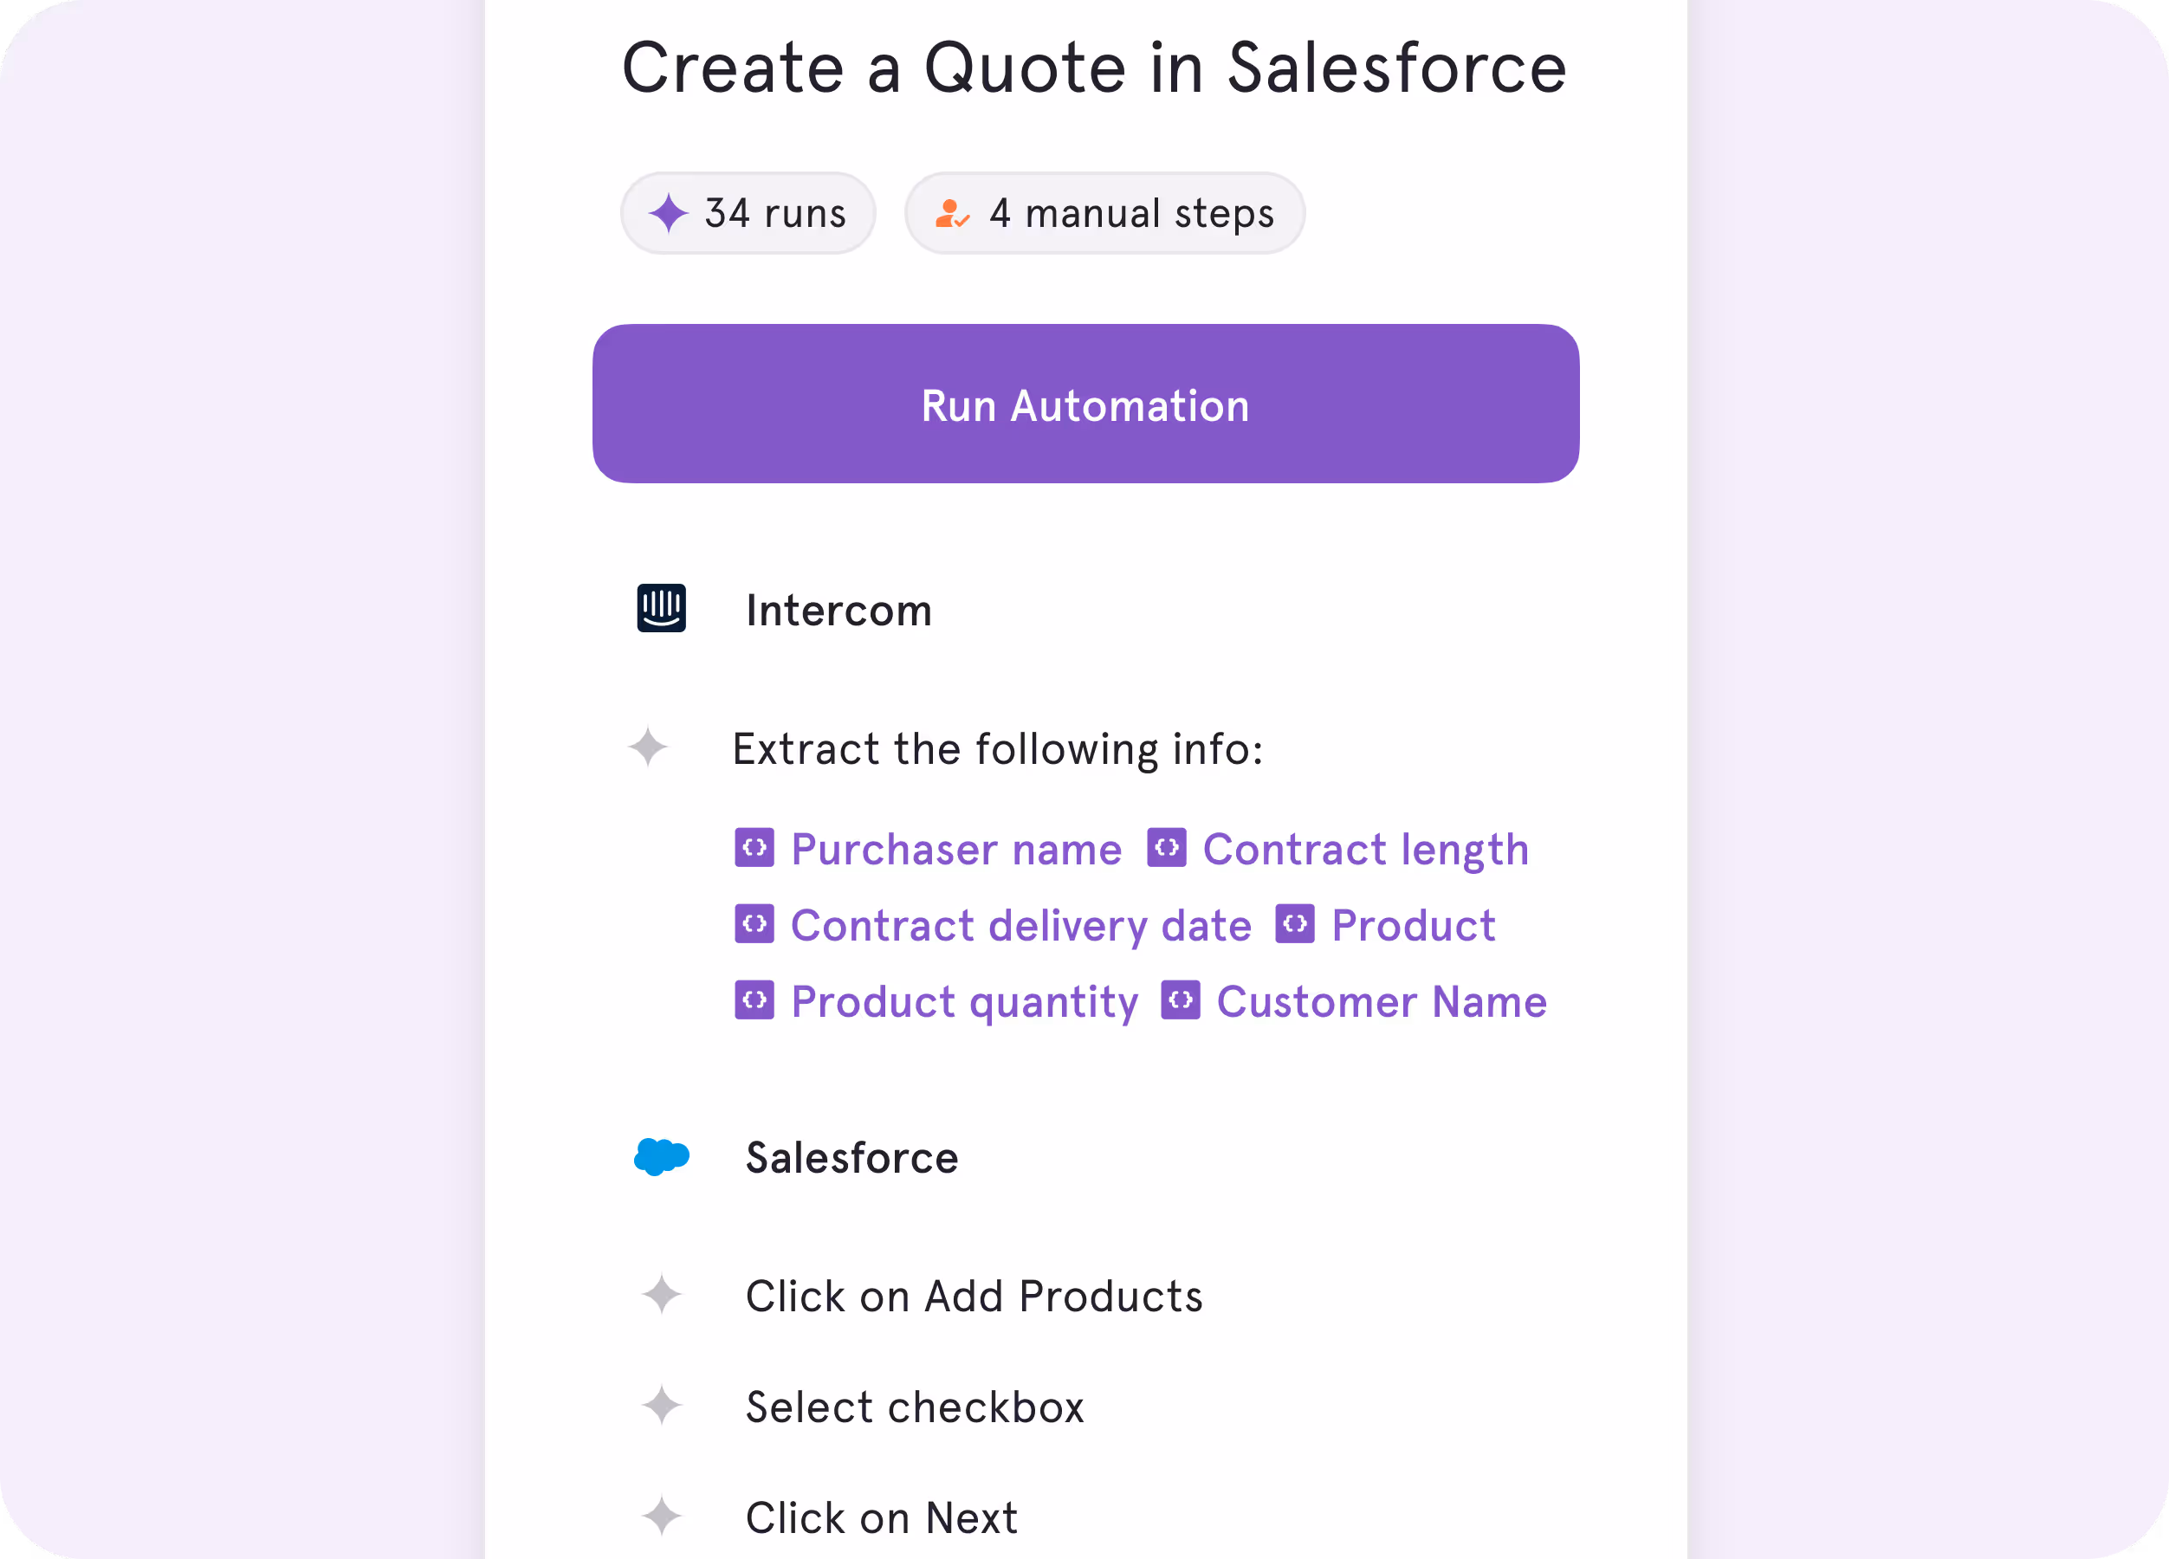Click the orange person icon in manual steps
The height and width of the screenshot is (1559, 2169).
point(952,212)
